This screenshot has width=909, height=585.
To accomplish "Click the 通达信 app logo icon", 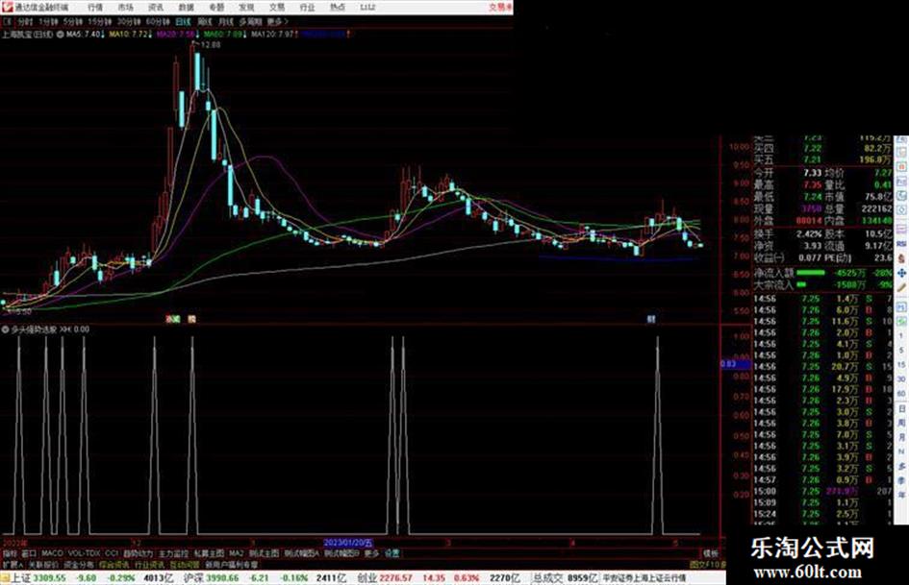I will point(7,7).
